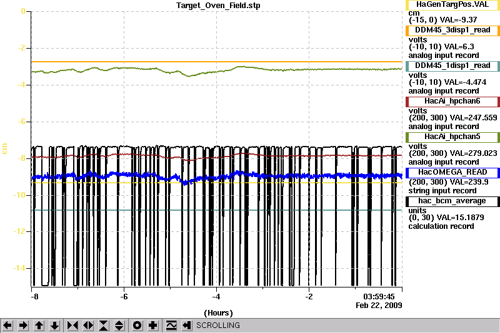
Task: Click the (-10, 10) VAL=-4.474 readout
Action: 447,82
